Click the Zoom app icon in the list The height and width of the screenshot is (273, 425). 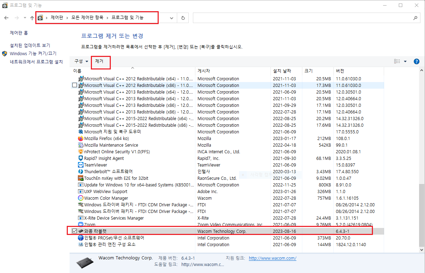pos(81,224)
